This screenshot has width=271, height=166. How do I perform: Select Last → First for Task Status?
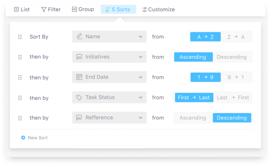(233, 98)
